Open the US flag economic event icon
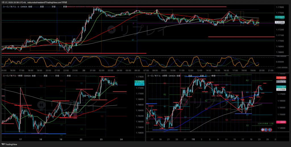Screen dimensions: 291x147 263,130
